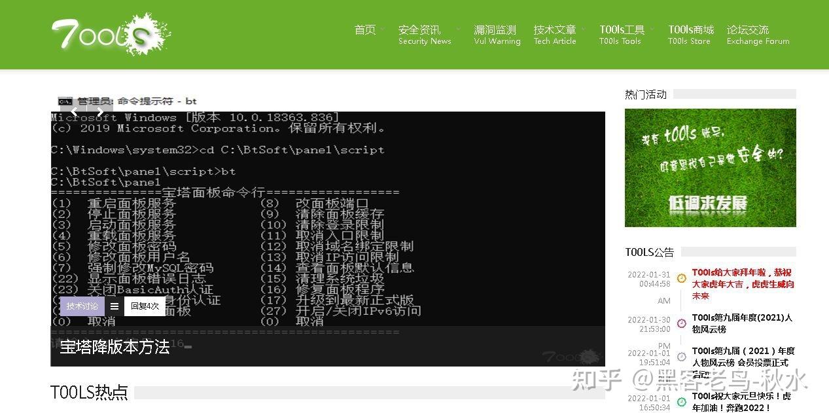This screenshot has width=829, height=413.
Task: Click the orange clock icon of 拜年 announcement
Action: [x=681, y=278]
